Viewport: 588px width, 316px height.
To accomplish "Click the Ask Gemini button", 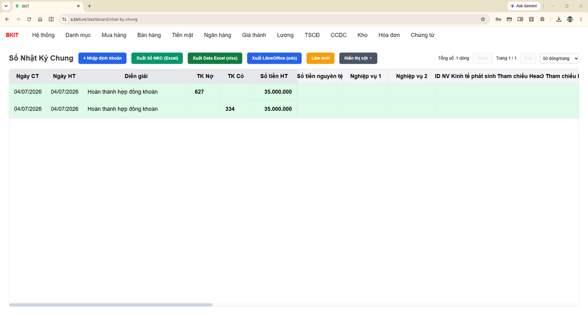I will (524, 6).
